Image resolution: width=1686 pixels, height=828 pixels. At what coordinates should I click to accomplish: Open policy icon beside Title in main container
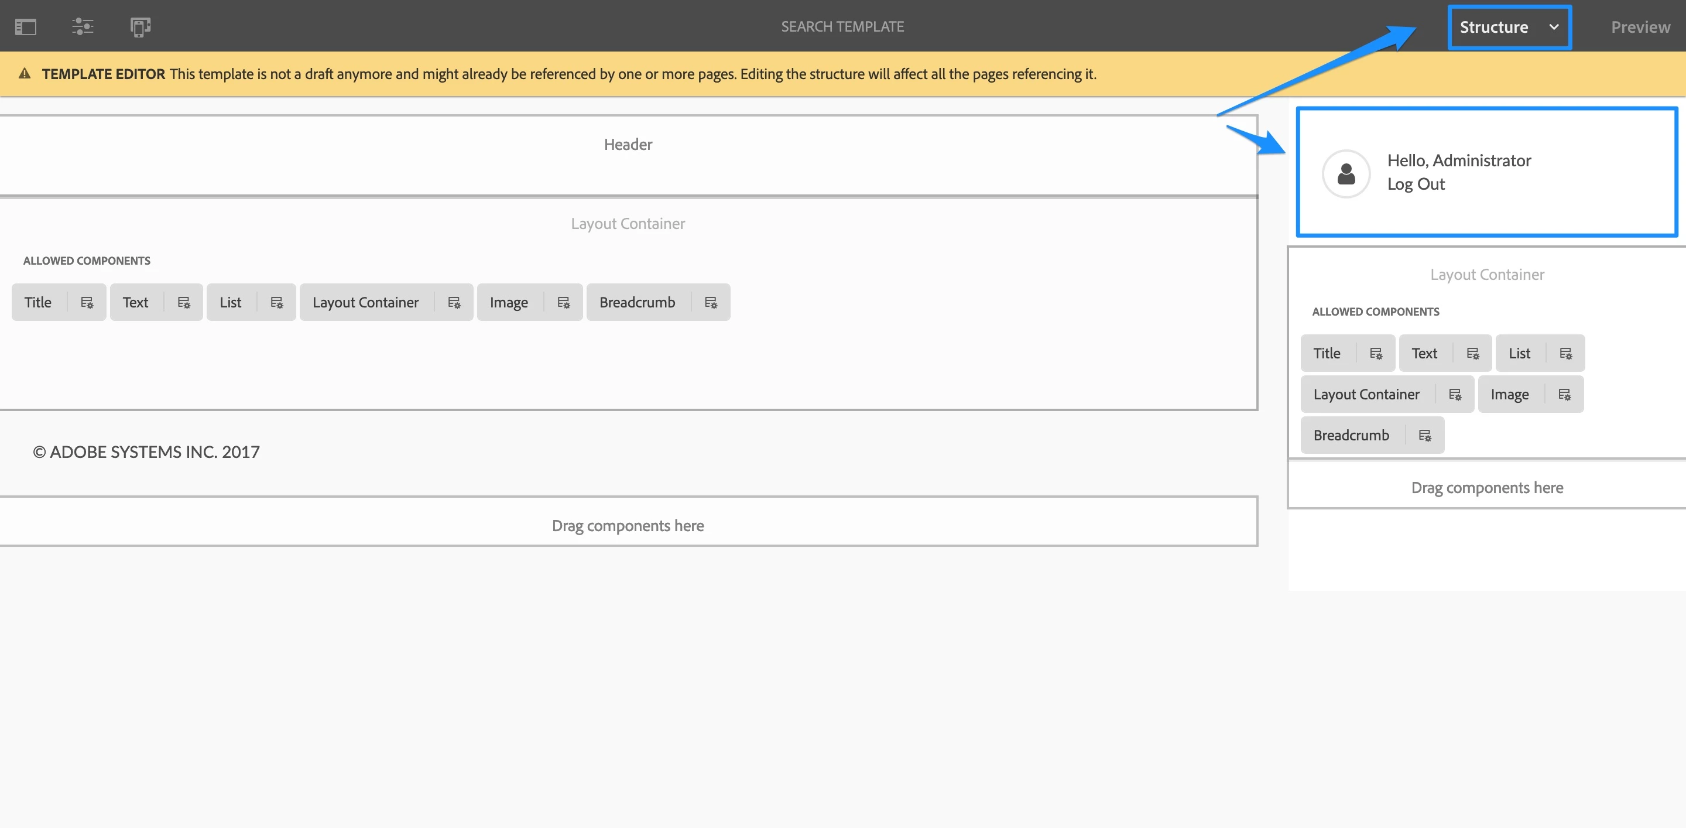(87, 302)
